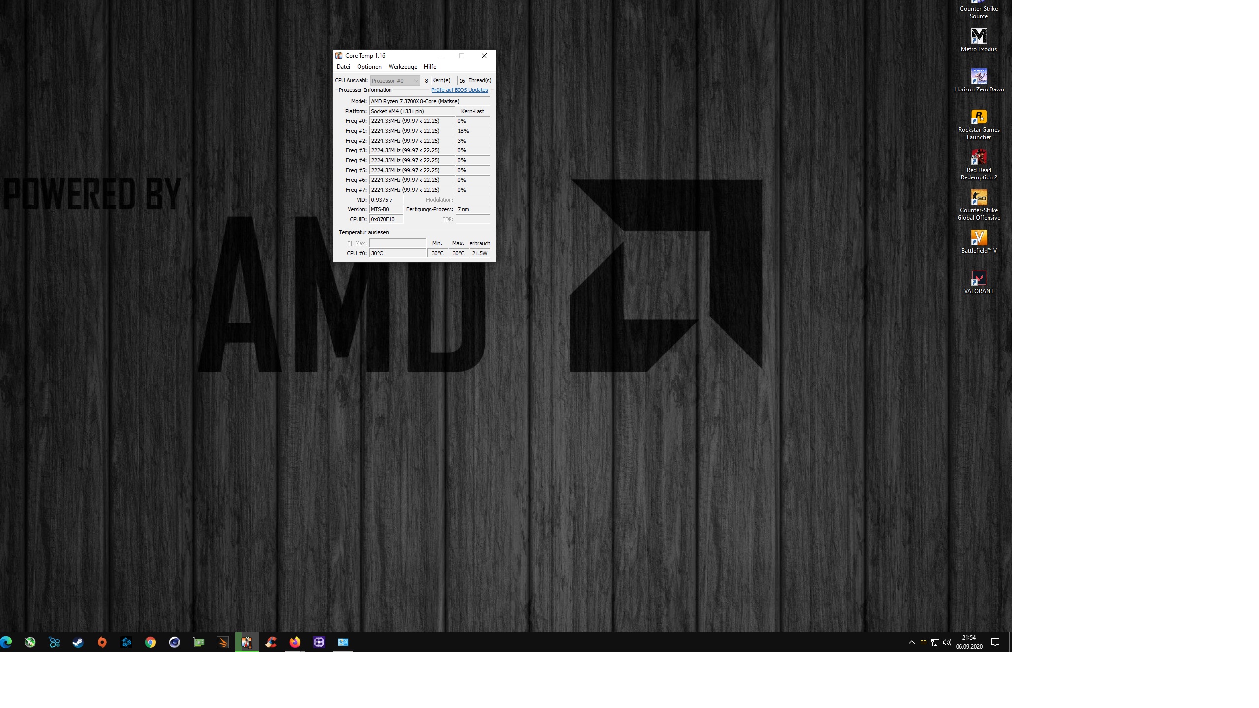Click the 7 nm Fertigungs-Prozess value

(473, 209)
